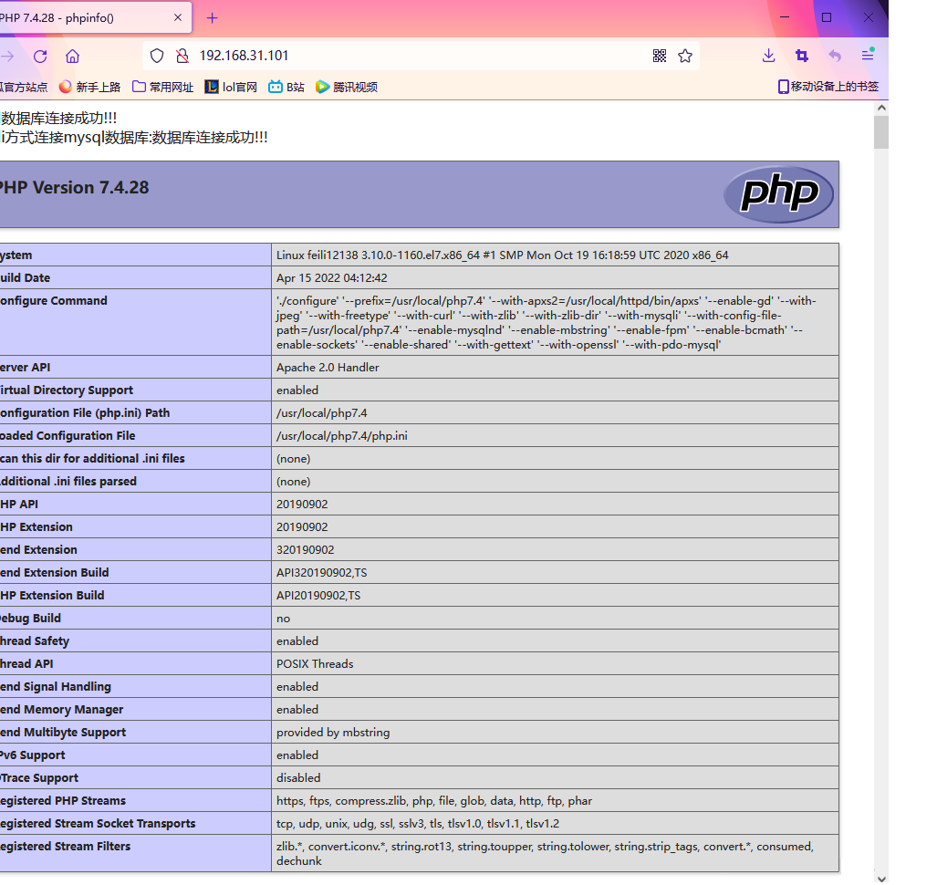Click the screenshot crop tool icon
Viewport: 937px width, 885px height.
point(802,56)
